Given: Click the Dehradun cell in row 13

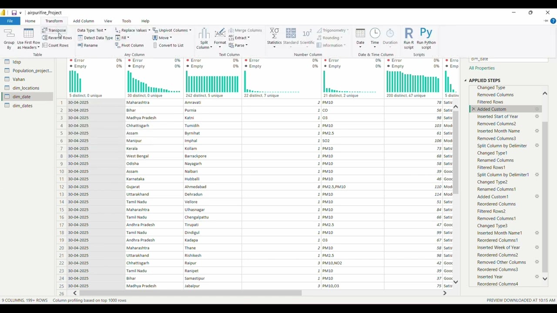Looking at the screenshot, I should (212, 194).
